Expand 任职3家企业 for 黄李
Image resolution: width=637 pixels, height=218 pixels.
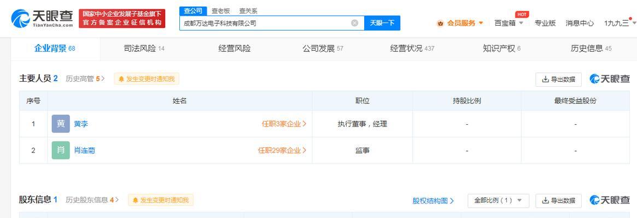[284, 124]
